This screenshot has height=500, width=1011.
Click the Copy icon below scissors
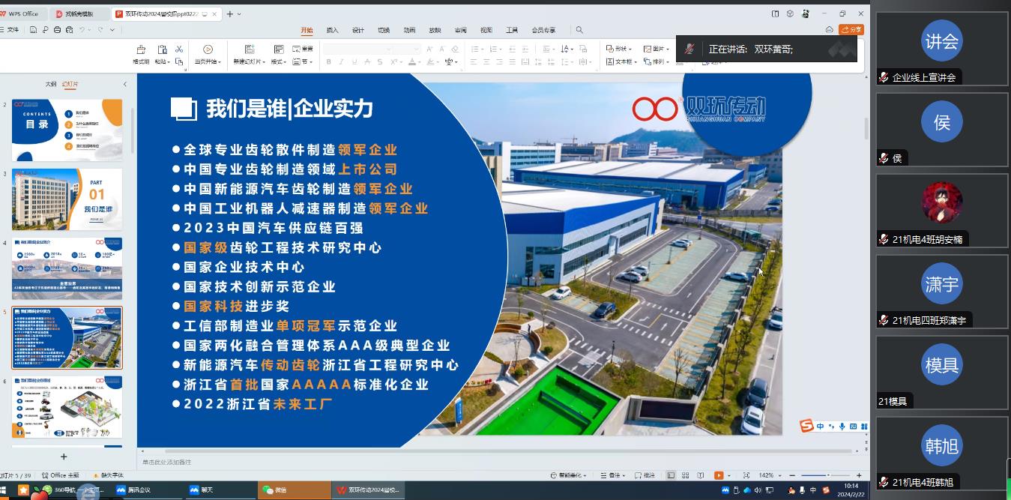pyautogui.click(x=179, y=62)
